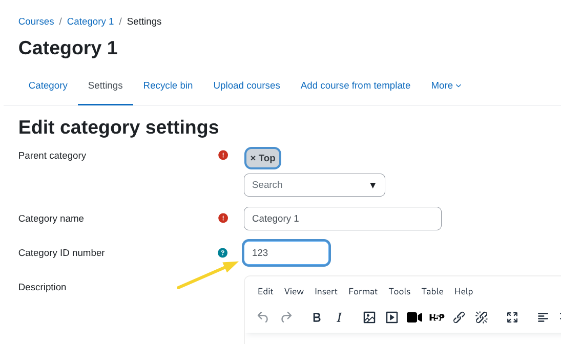This screenshot has width=561, height=344.
Task: Click the redo arrow icon
Action: click(x=286, y=317)
